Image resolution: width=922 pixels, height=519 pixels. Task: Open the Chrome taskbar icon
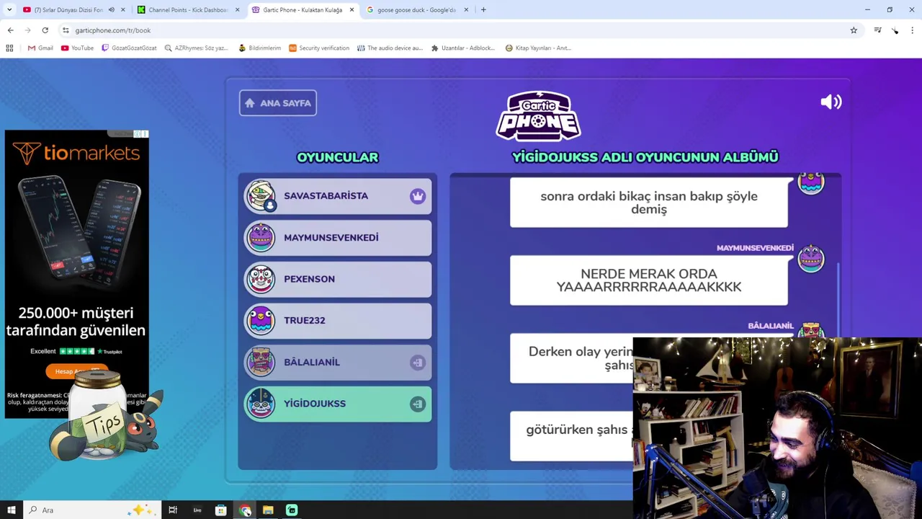click(245, 510)
